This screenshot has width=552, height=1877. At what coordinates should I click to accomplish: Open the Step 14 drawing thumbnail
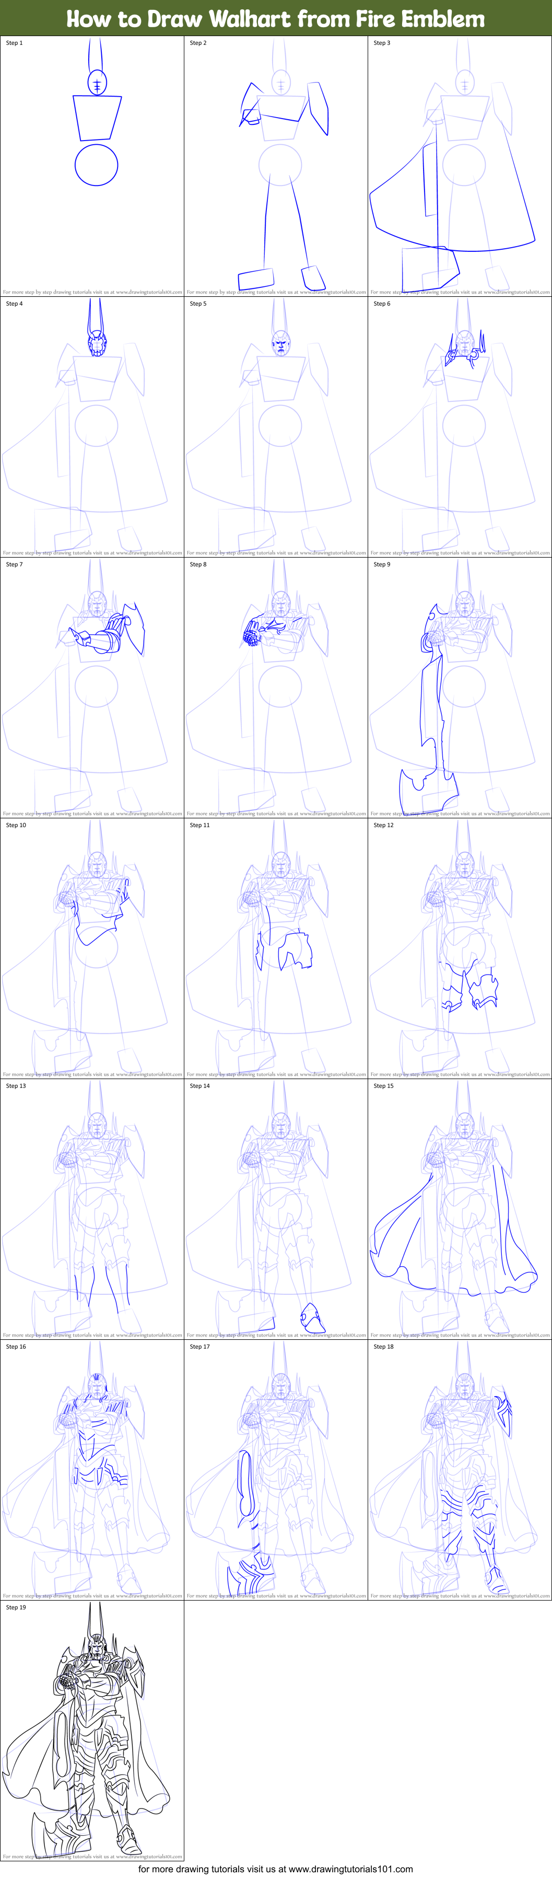pyautogui.click(x=276, y=1210)
